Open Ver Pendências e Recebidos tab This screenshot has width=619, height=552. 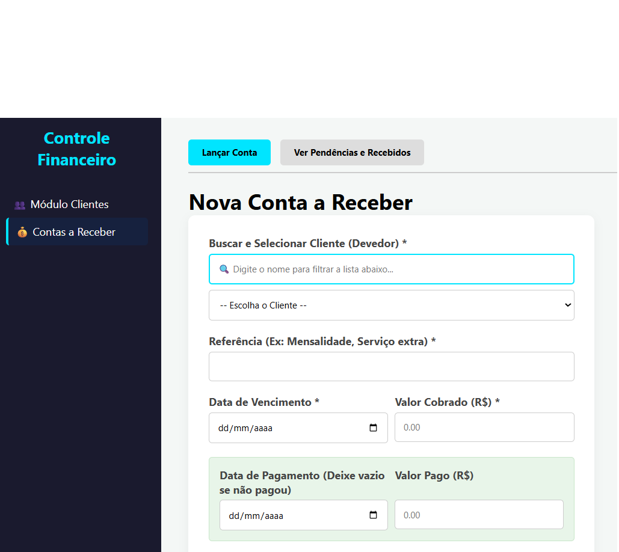(x=352, y=152)
